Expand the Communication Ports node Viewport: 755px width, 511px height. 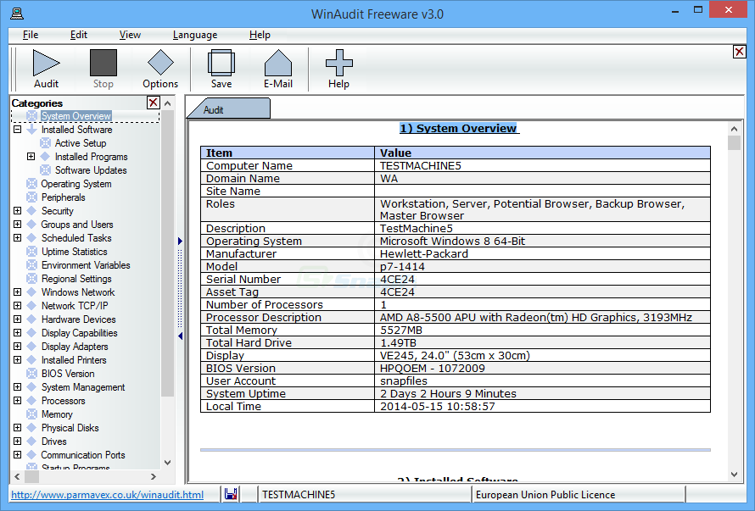pyautogui.click(x=17, y=454)
